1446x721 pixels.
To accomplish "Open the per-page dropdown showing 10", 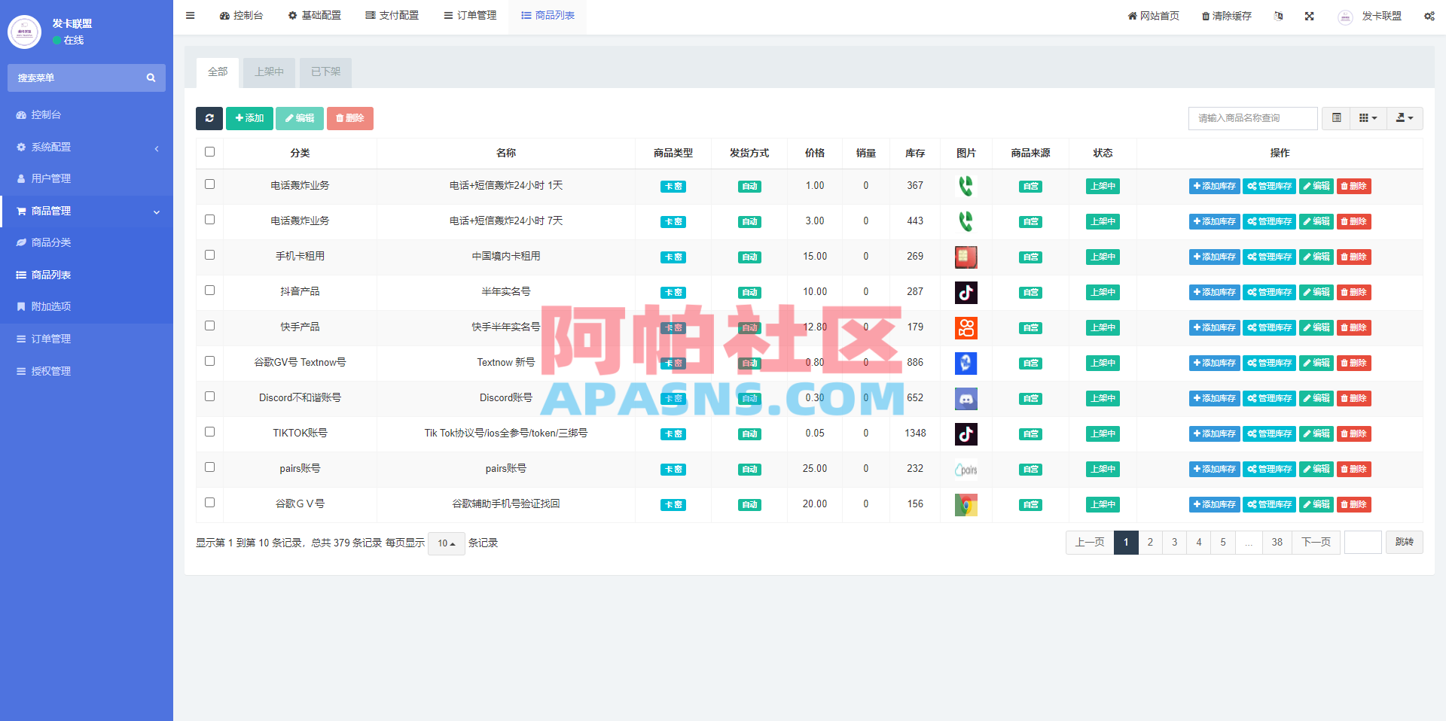I will point(446,543).
